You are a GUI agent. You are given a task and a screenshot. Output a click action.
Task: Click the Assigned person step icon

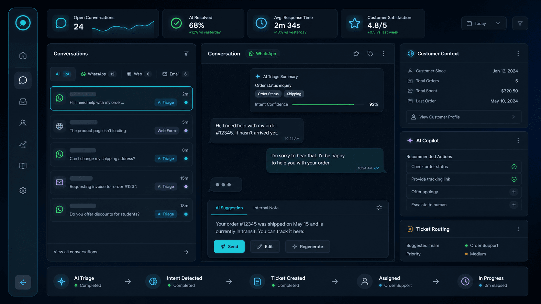(x=365, y=281)
